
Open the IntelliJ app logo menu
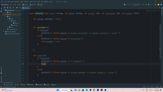pos(2,2)
